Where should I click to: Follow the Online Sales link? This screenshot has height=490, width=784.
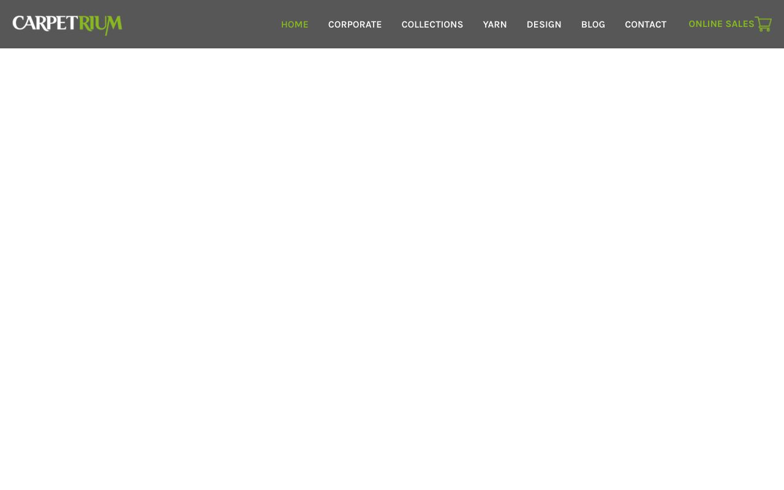coord(722,24)
